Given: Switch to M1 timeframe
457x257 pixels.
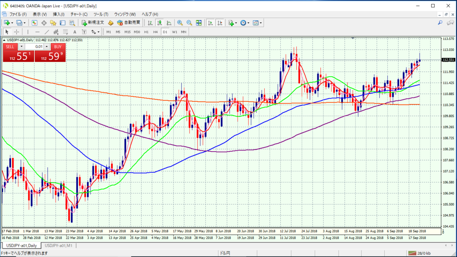Looking at the screenshot, I should pos(109,32).
